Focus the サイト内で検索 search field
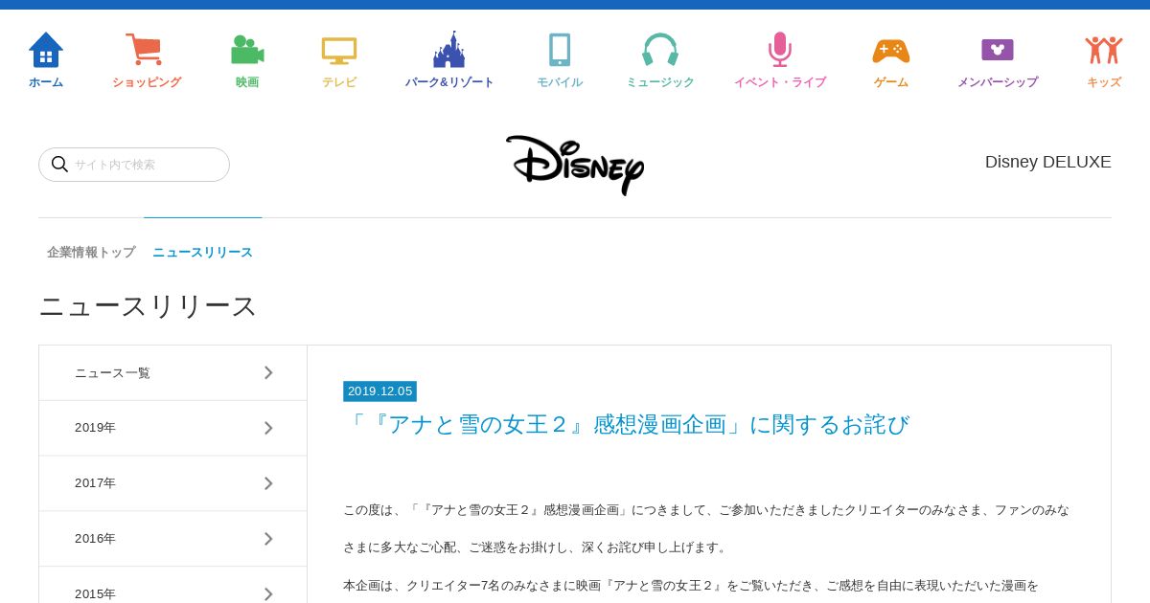This screenshot has height=603, width=1150. click(134, 165)
